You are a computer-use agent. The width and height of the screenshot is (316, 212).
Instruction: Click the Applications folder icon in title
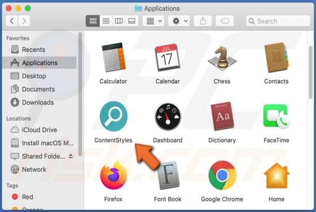[x=138, y=8]
